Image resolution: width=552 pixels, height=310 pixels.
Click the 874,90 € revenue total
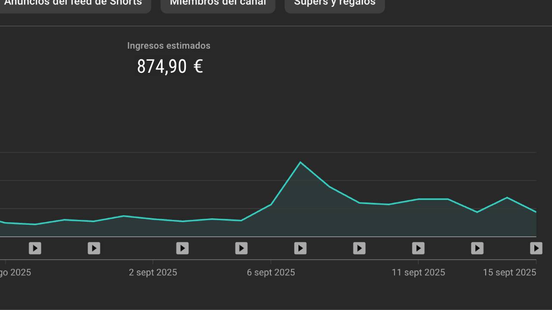coord(169,67)
